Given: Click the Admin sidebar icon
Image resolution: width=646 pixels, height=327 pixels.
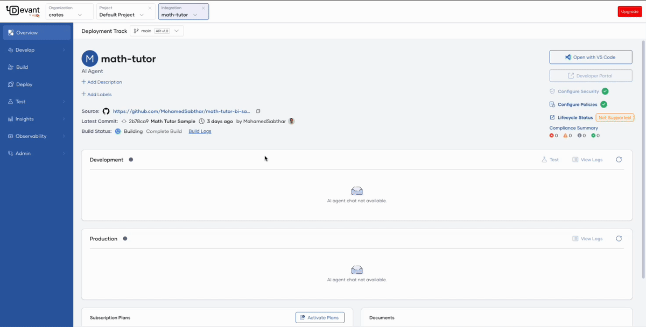Looking at the screenshot, I should 11,153.
